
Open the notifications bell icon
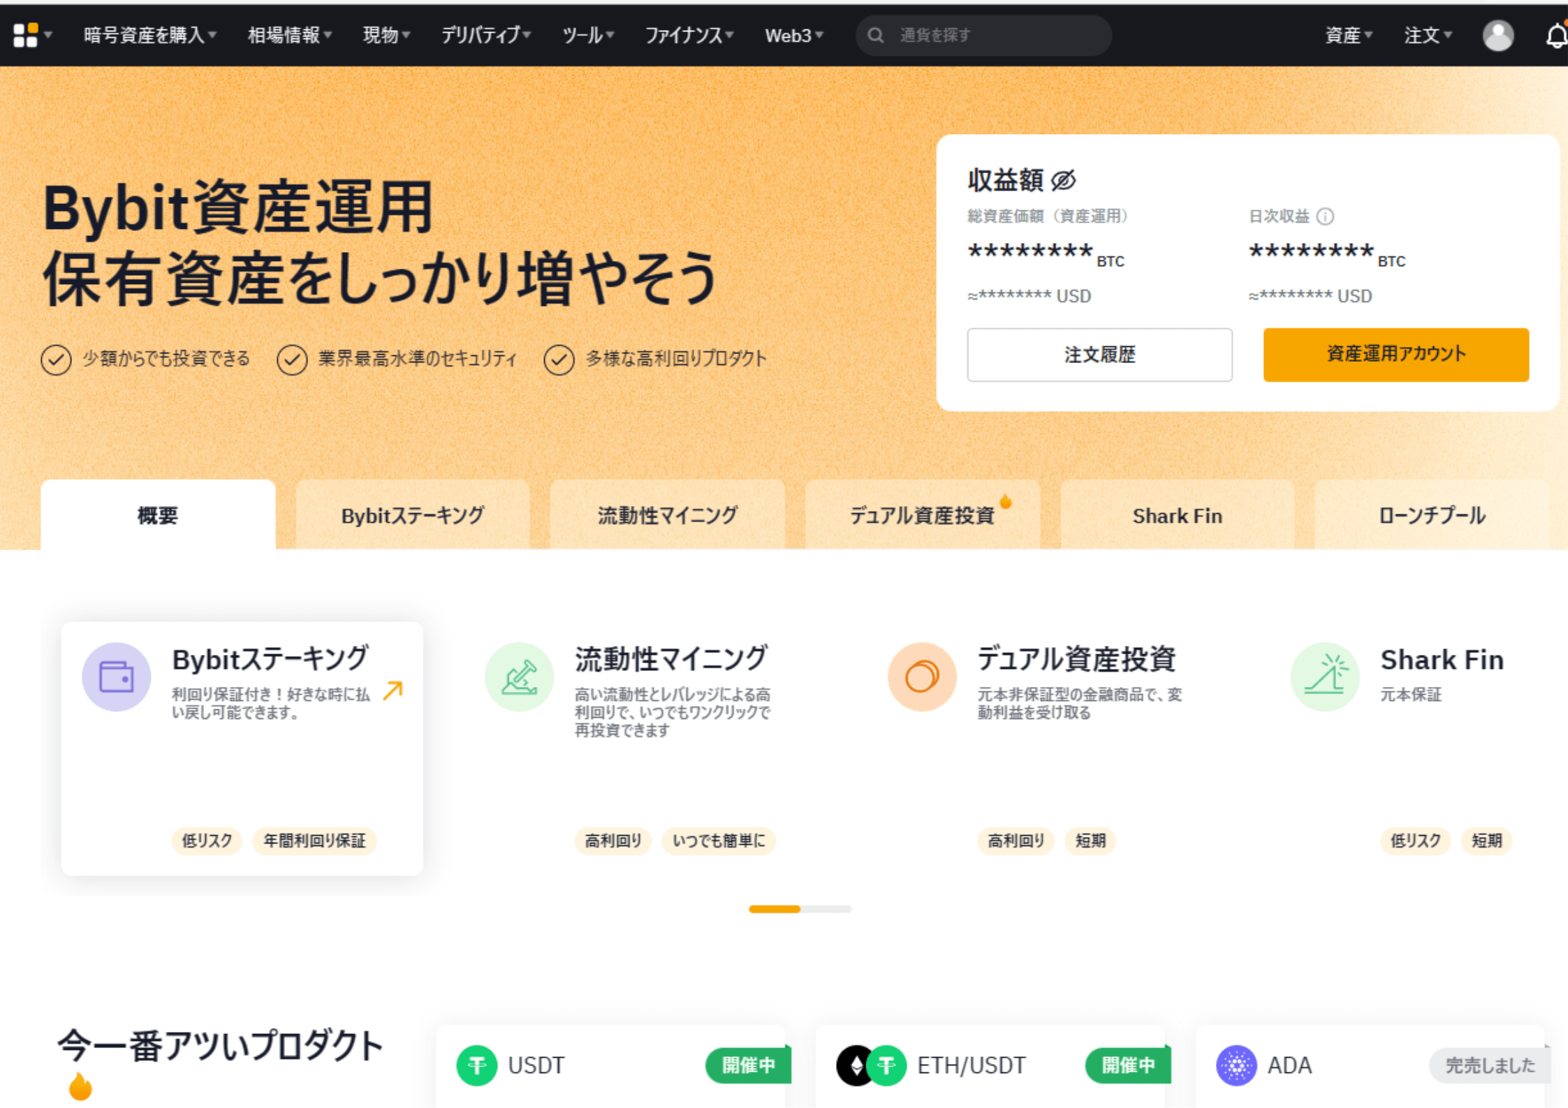1556,35
